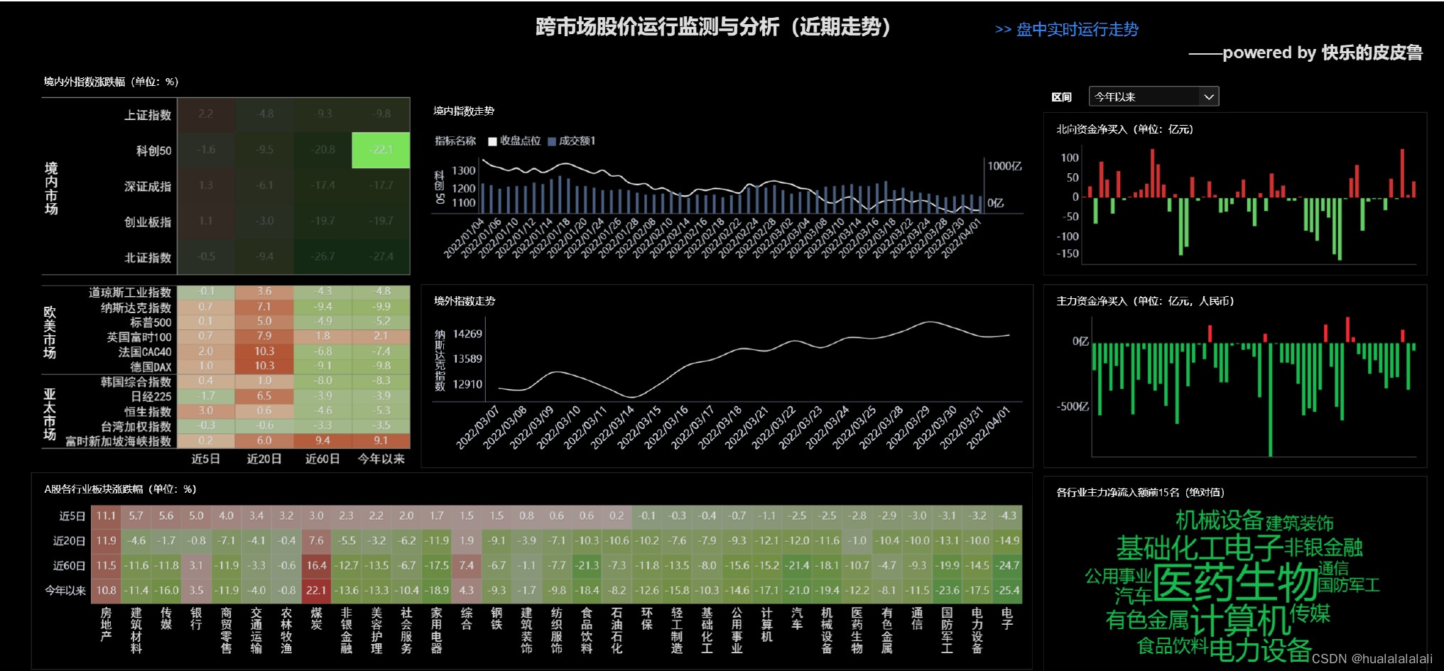Click the 通信 column label in sector heatmap

917,618
